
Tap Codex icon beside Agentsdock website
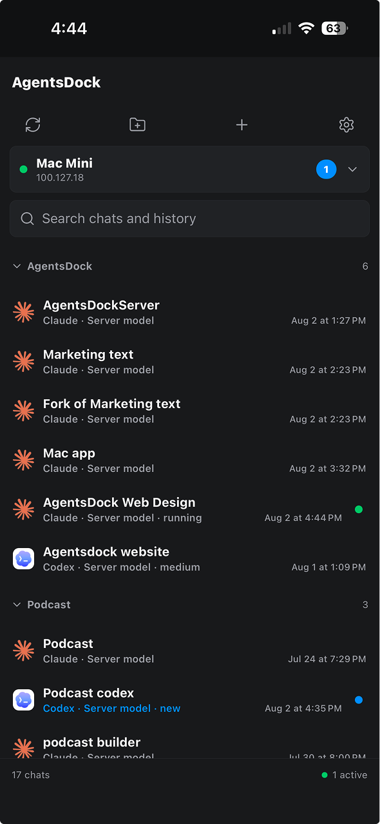[x=24, y=559]
